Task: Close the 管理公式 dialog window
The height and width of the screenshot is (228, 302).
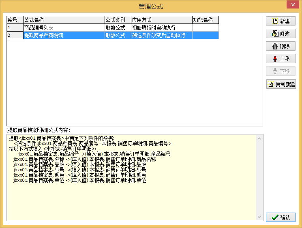Action: click(x=291, y=5)
